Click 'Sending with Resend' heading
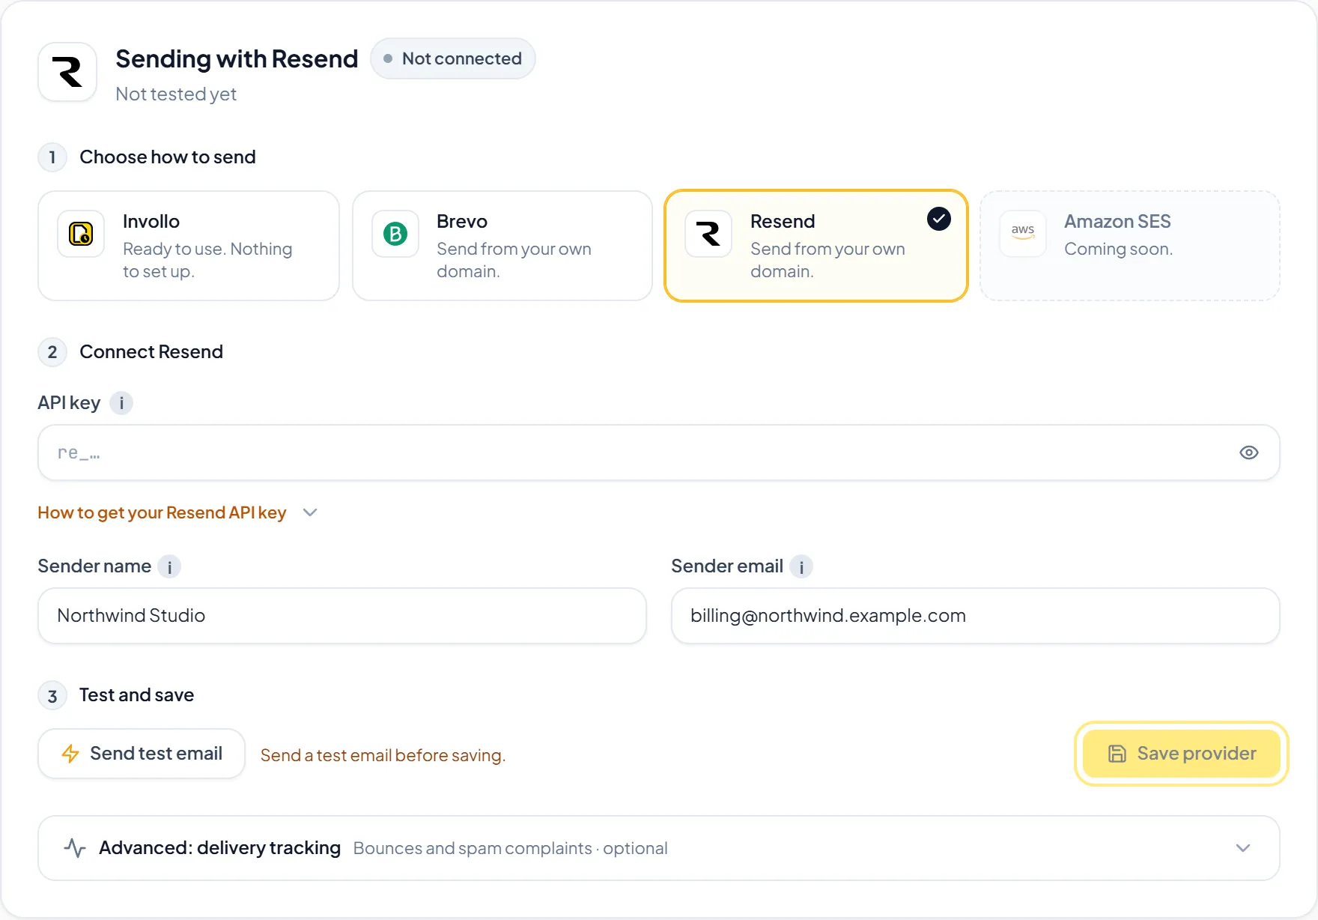 (x=237, y=58)
